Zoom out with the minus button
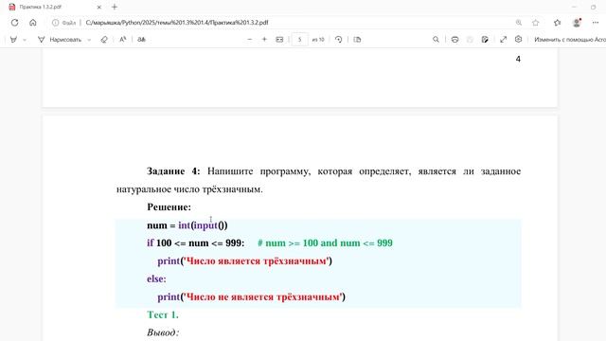 pos(250,40)
